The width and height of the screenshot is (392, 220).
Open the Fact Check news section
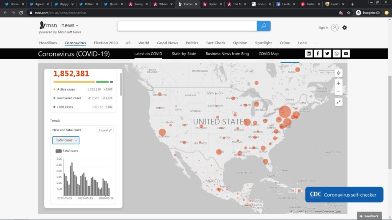pos(216,43)
